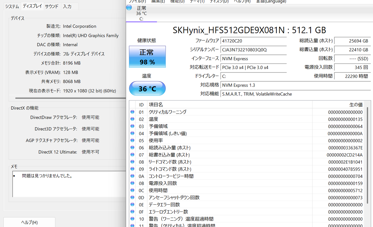Click the status circle for ID 0D アンセーフシャットダウン回数
This screenshot has width=373, height=227.
(132, 197)
